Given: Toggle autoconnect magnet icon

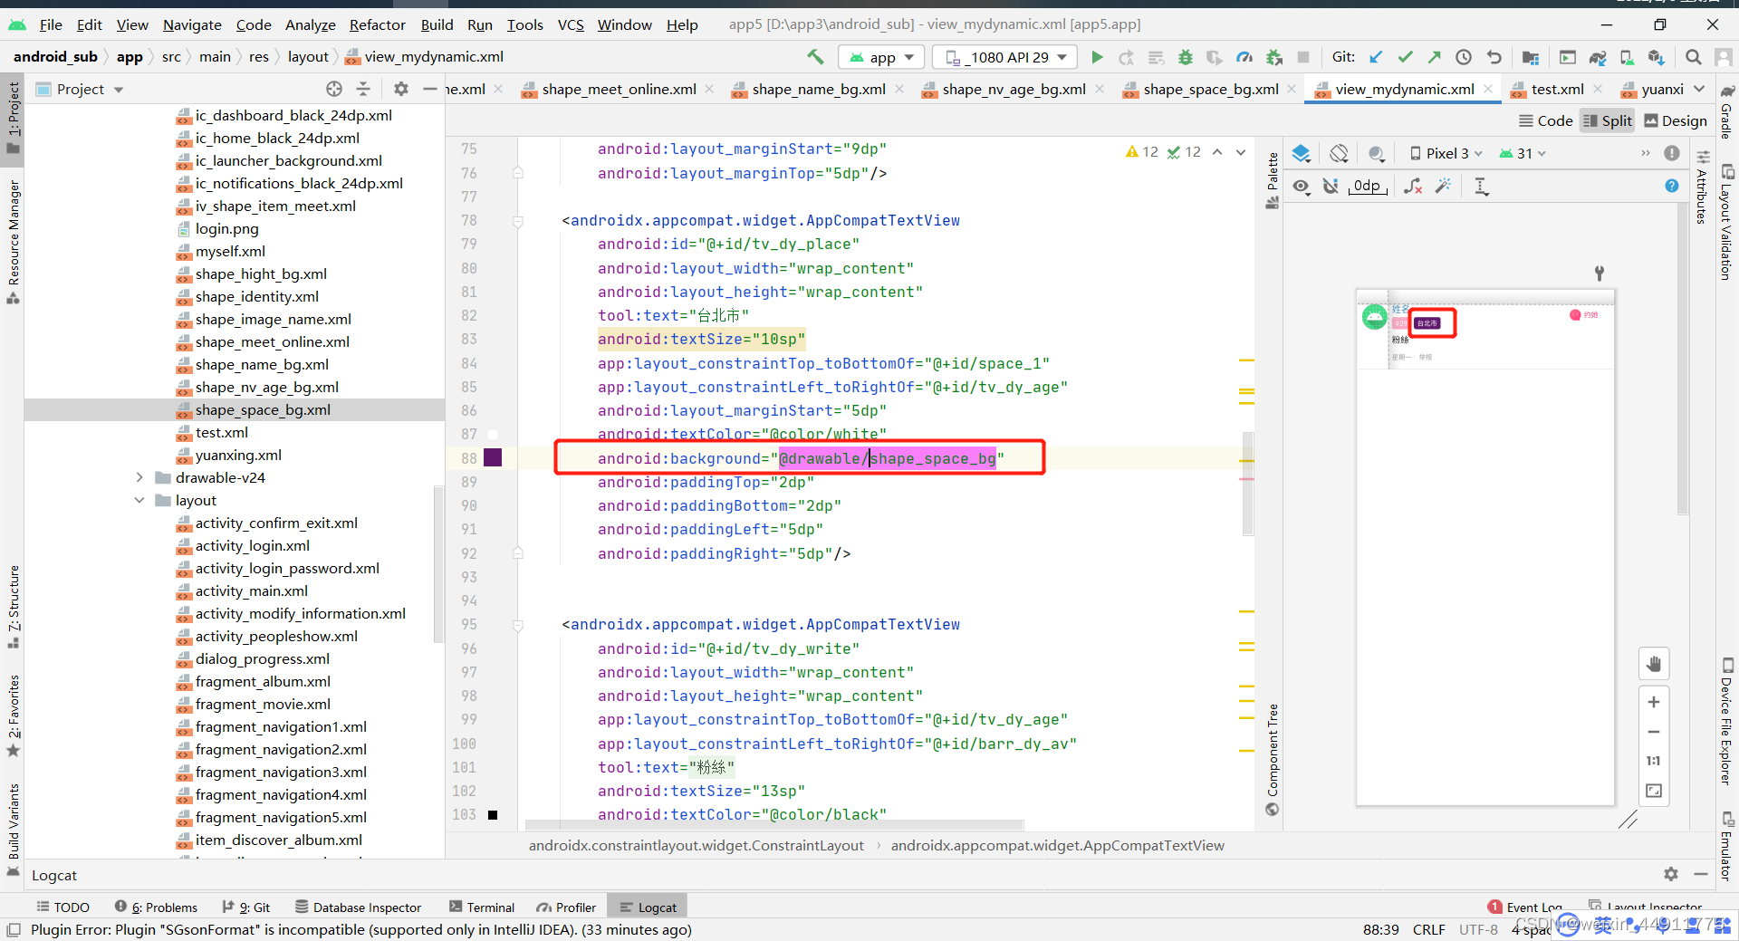Looking at the screenshot, I should tap(1331, 186).
